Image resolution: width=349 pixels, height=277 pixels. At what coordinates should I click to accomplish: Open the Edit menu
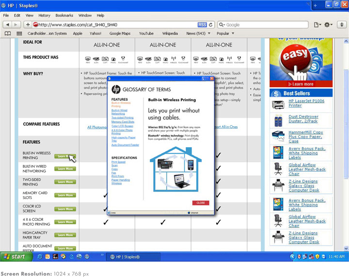pos(17,15)
